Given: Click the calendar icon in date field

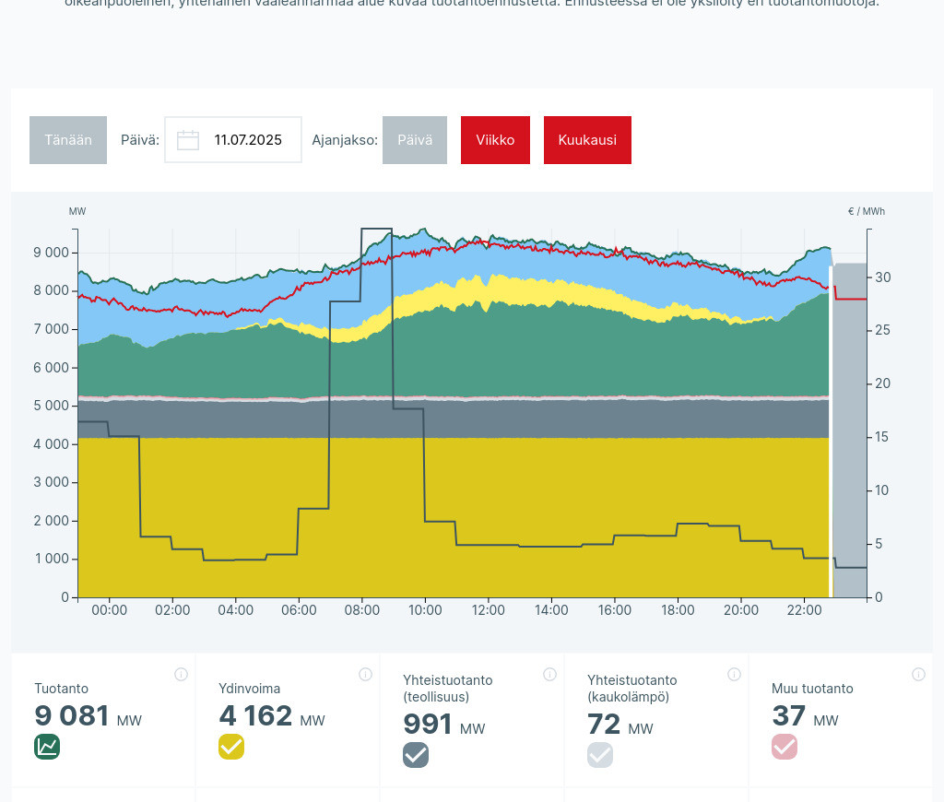Looking at the screenshot, I should (188, 140).
